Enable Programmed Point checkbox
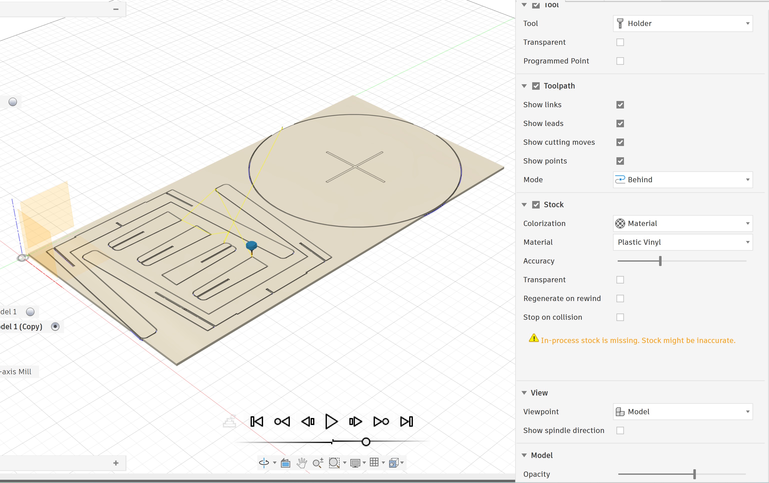The image size is (769, 483). [x=620, y=61]
